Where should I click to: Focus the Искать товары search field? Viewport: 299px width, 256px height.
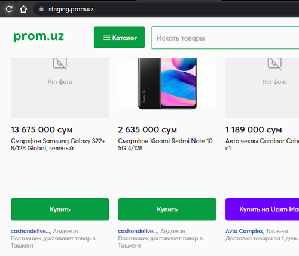[x=225, y=38]
